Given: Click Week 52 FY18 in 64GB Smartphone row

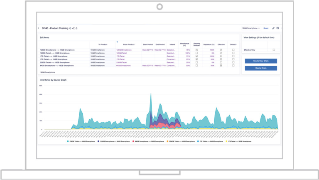Looking at the screenshot, I should [160, 66].
